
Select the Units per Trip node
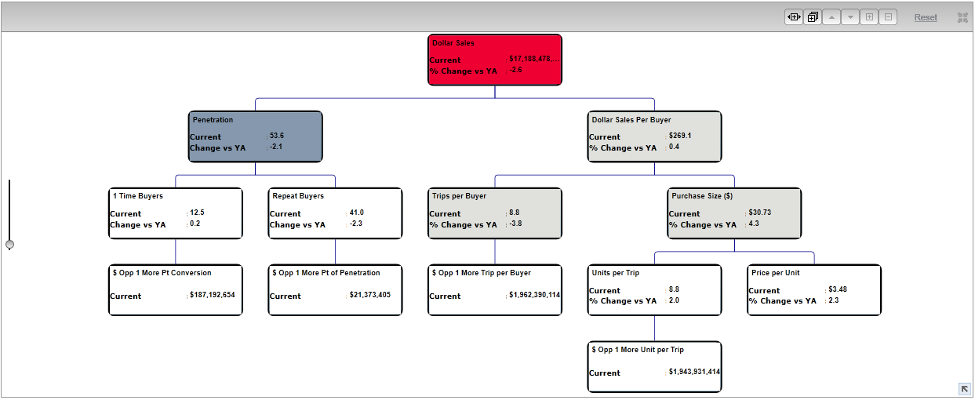point(654,290)
